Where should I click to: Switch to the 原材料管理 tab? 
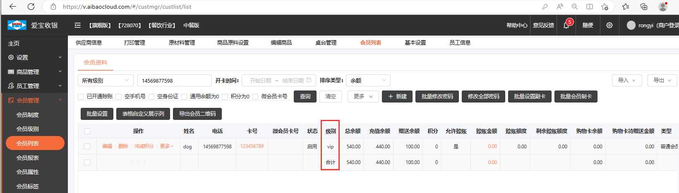click(182, 43)
